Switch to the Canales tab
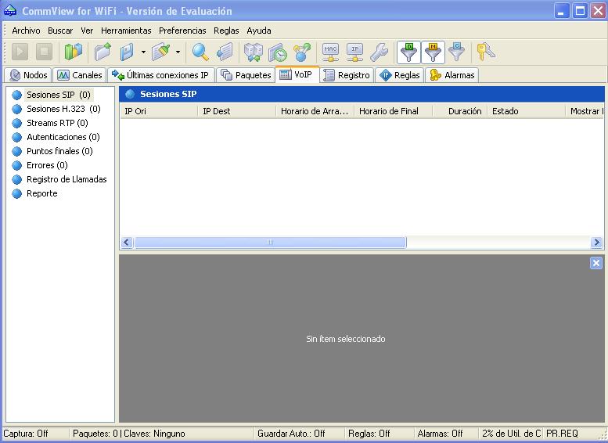This screenshot has height=443, width=608. (80, 75)
